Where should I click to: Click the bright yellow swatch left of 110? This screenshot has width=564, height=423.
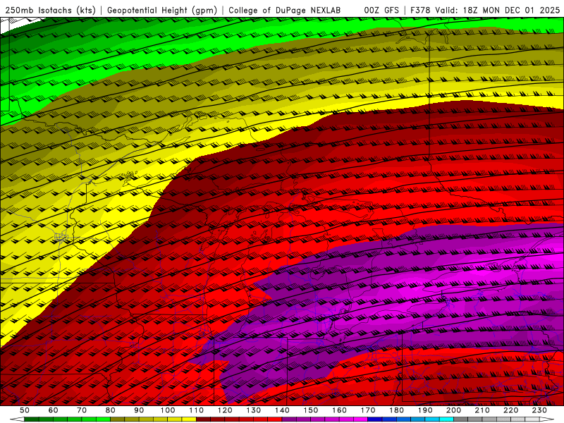coord(189,419)
